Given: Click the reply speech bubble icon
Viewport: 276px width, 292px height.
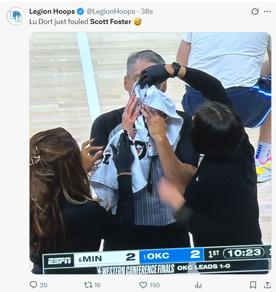Looking at the screenshot, I should [34, 285].
